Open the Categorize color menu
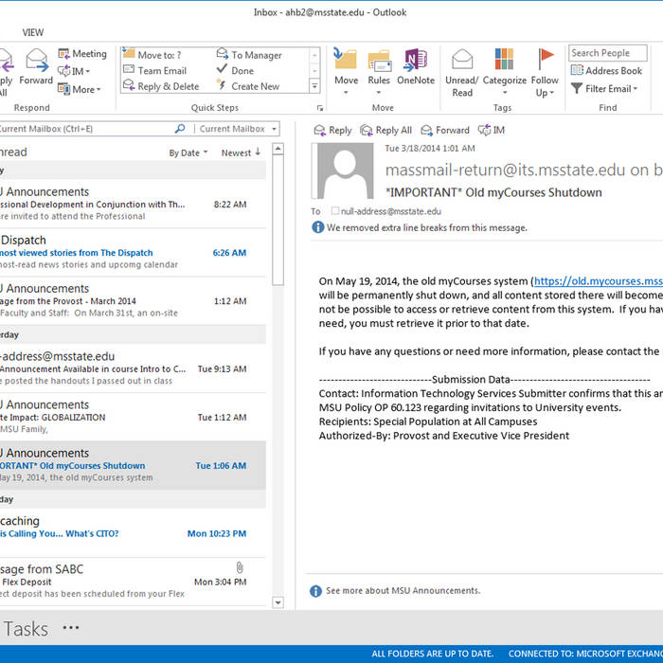 (505, 72)
